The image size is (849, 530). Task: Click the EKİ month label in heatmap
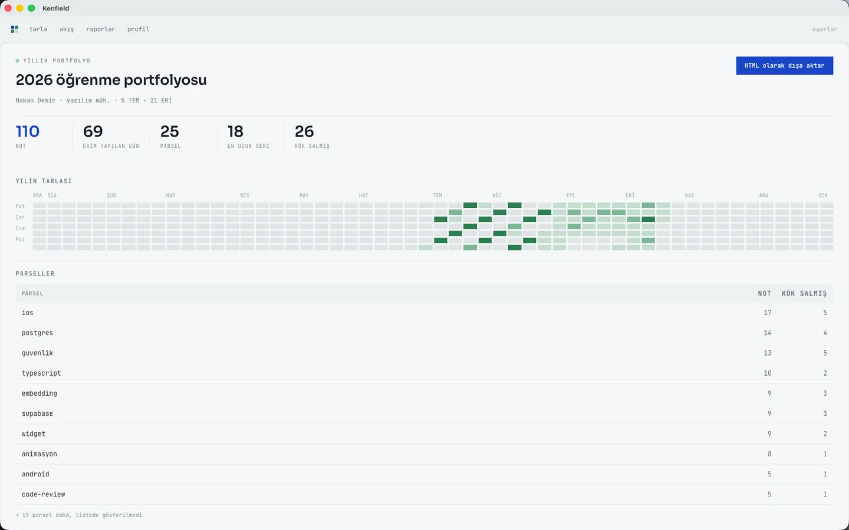[x=630, y=196]
